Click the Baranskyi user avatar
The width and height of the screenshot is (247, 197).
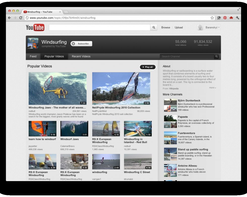(200, 27)
